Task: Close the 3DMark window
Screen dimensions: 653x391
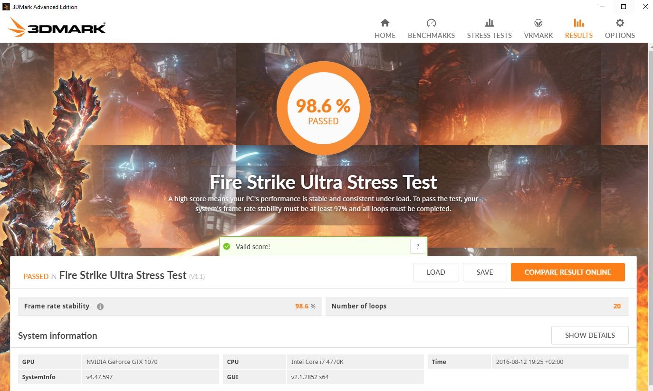Action: [645, 7]
